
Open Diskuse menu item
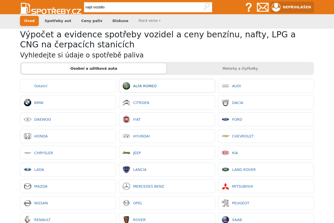(120, 21)
